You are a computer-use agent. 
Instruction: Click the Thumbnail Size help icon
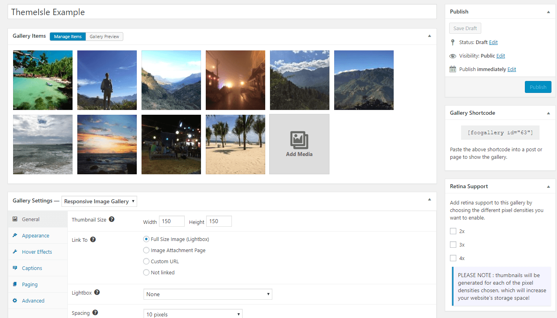[112, 219]
